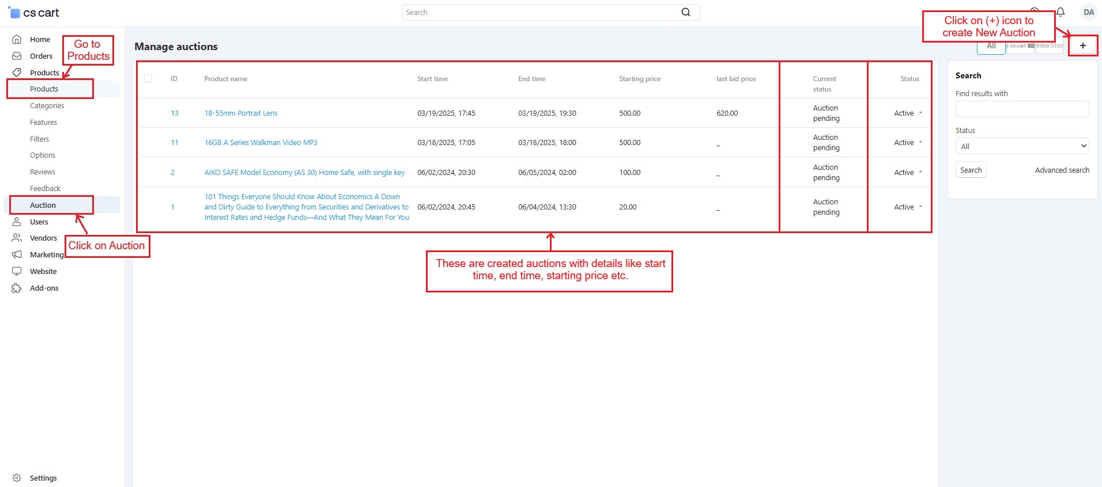Click the Advanced search link
This screenshot has height=487, width=1102.
1062,170
